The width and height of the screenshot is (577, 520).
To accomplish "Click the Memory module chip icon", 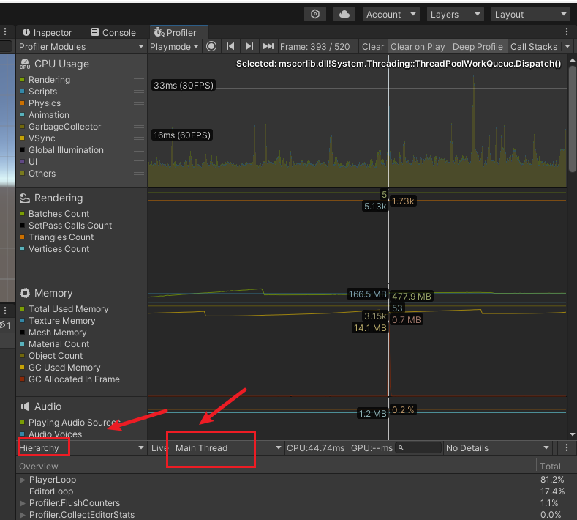I will pyautogui.click(x=25, y=293).
